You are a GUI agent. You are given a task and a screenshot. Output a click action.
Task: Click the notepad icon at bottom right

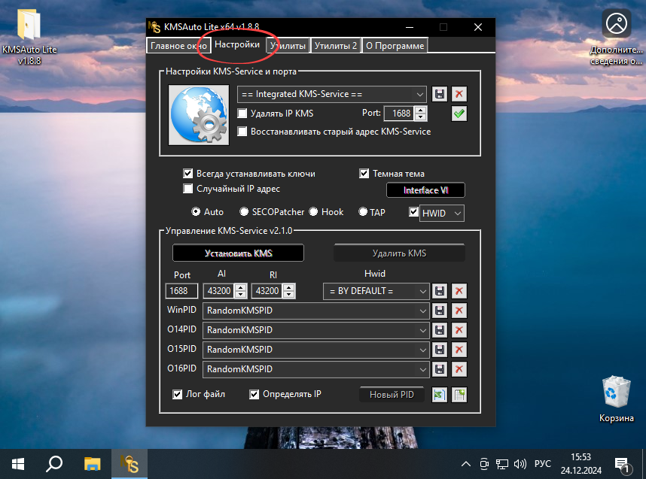(459, 395)
